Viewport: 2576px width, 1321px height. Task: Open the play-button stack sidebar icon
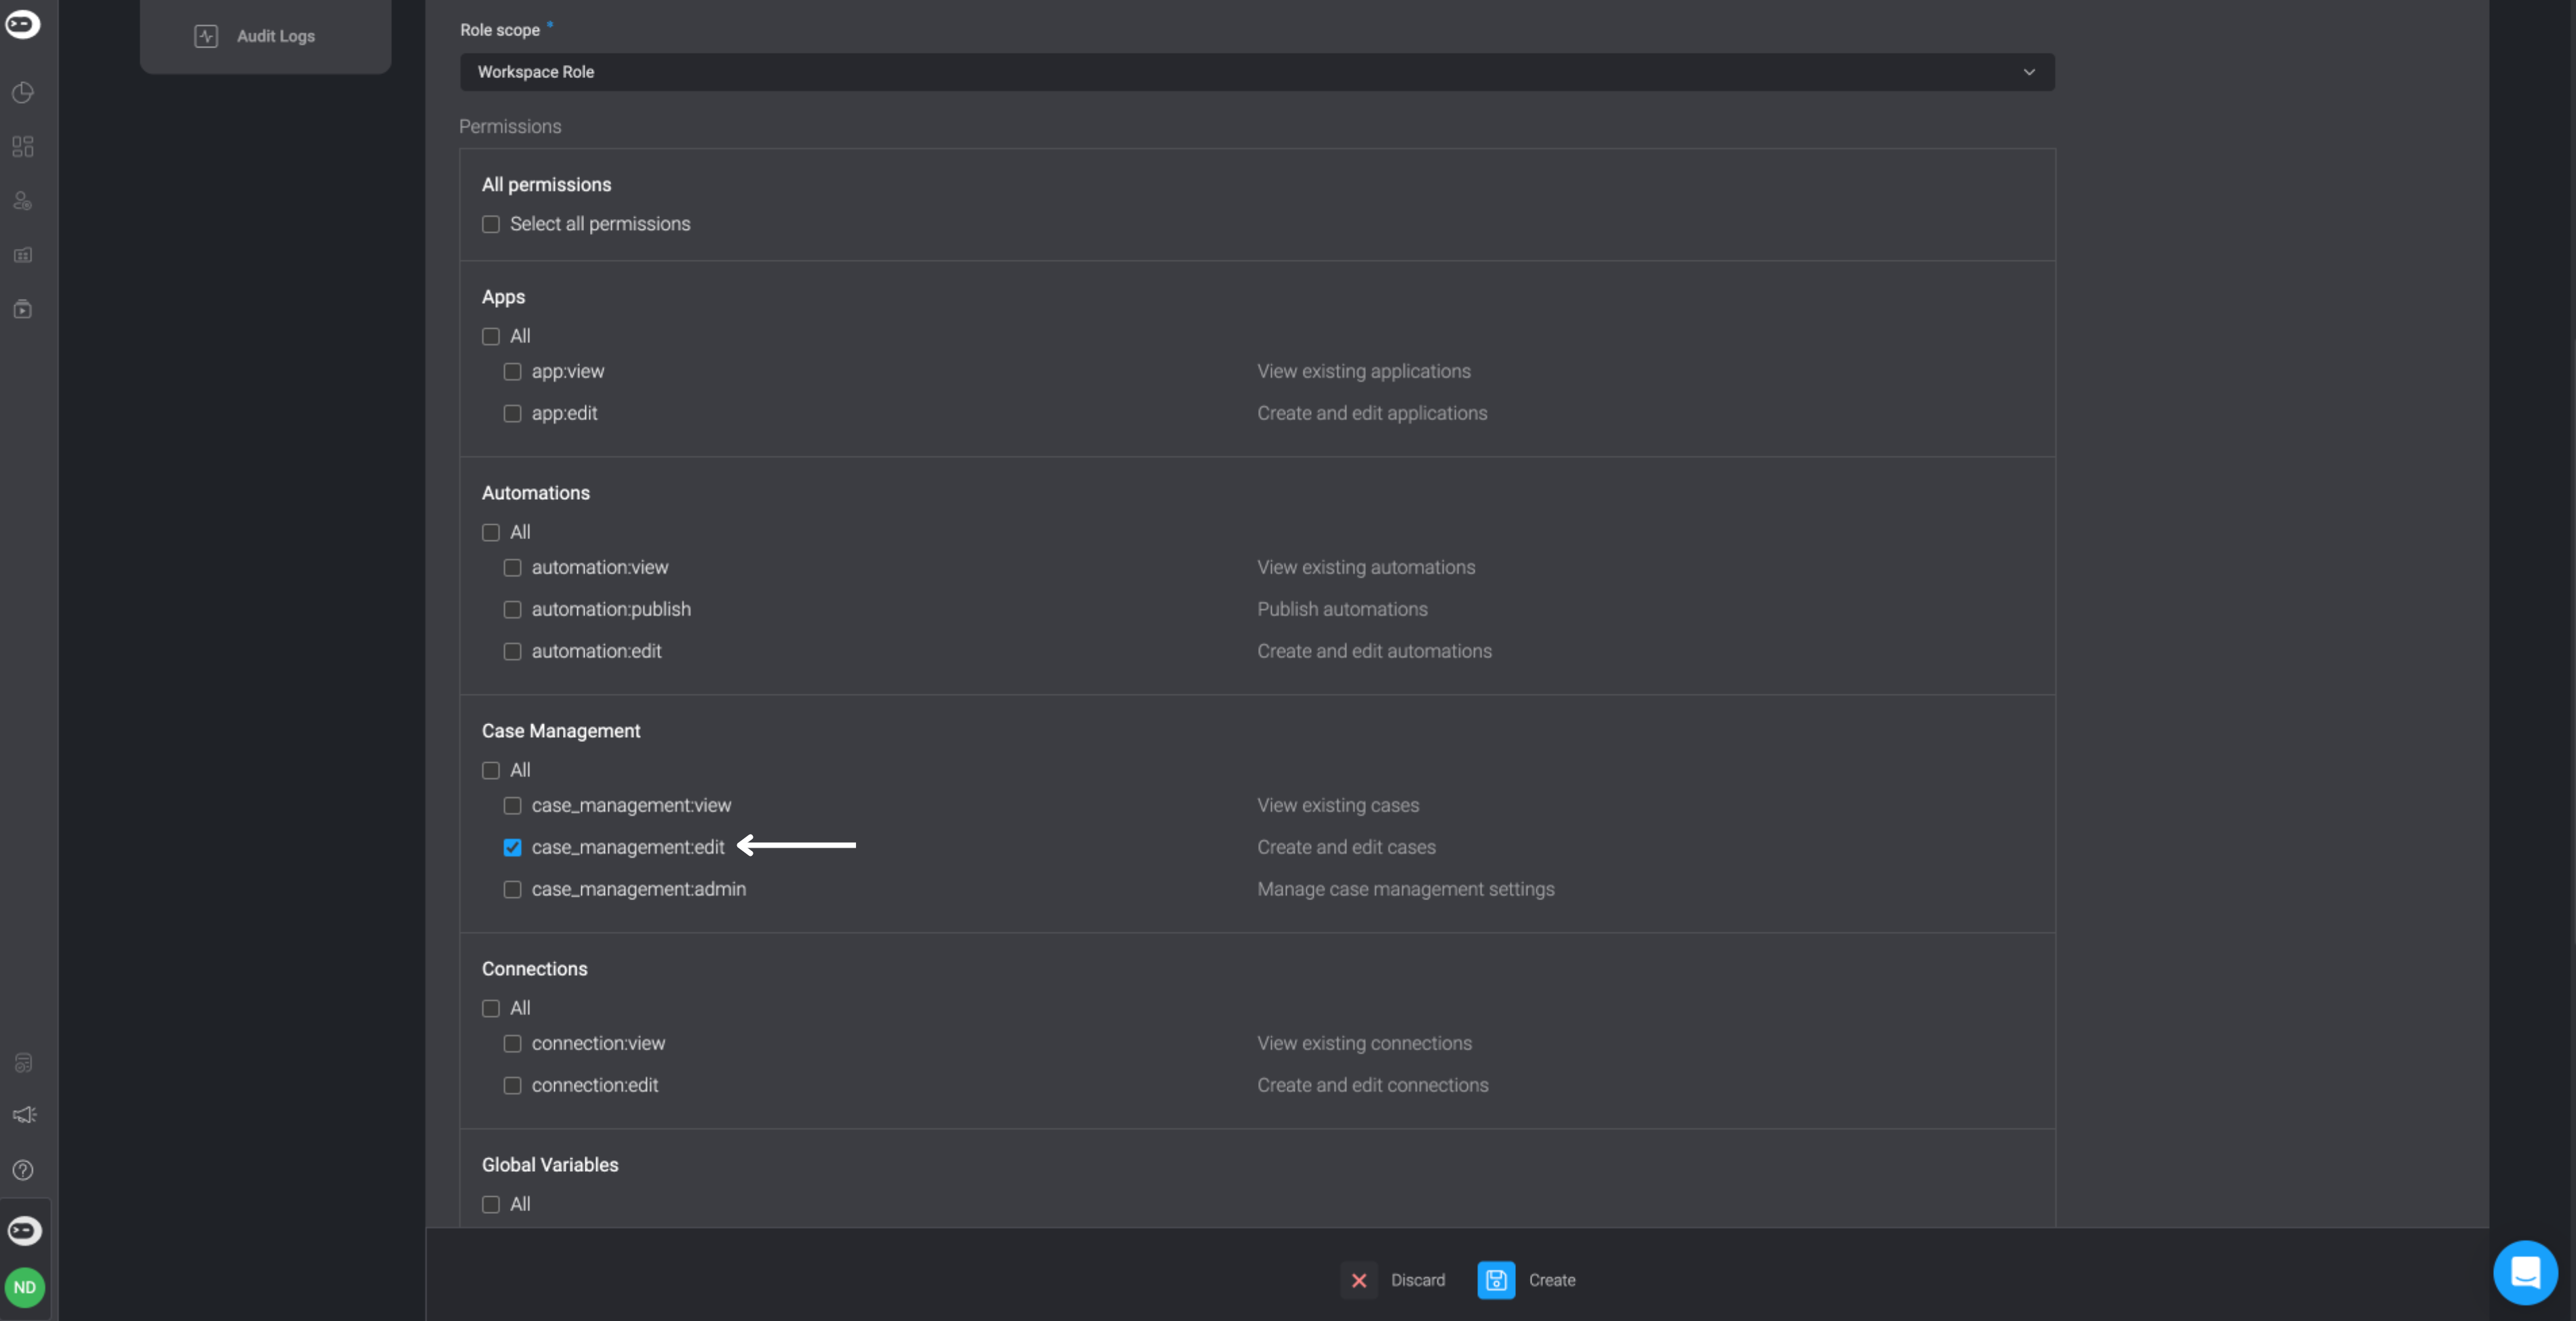tap(23, 309)
